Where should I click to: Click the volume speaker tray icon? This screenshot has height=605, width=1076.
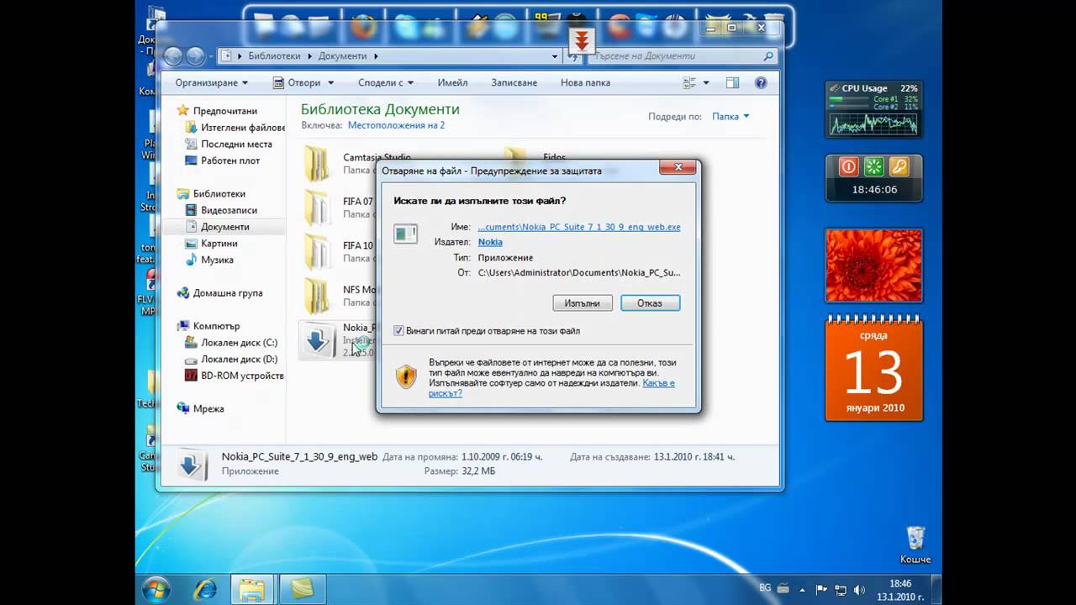coord(859,590)
